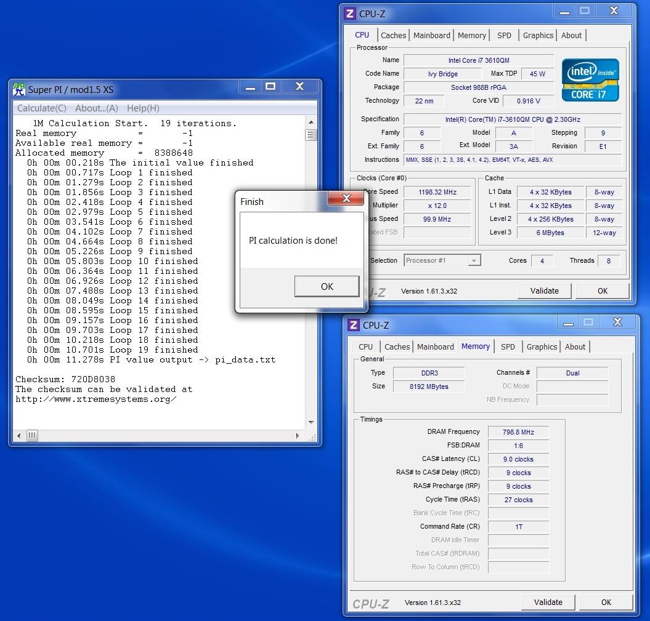Click the Instructions field listing MMX, SSE
The image size is (650, 621).
click(513, 160)
